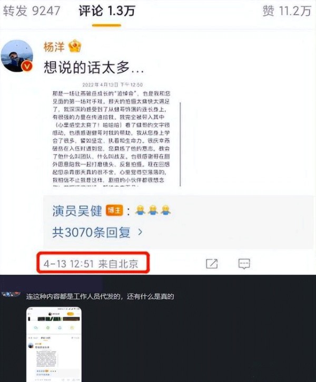Viewport: 316px width, 382px height.
Task: Open 杨洋's profile avatar photo
Action: [17, 56]
